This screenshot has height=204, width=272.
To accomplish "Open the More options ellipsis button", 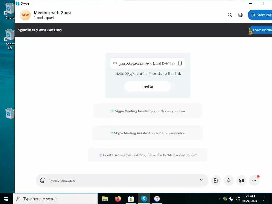I will click(254, 180).
